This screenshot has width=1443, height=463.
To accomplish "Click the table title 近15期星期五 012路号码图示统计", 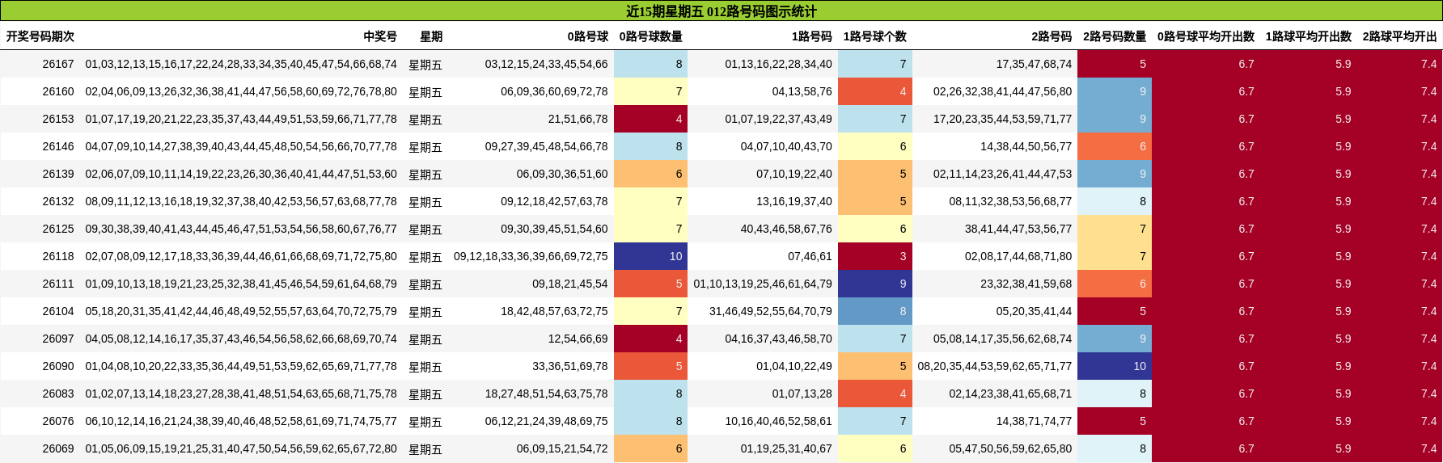I will 721,11.
